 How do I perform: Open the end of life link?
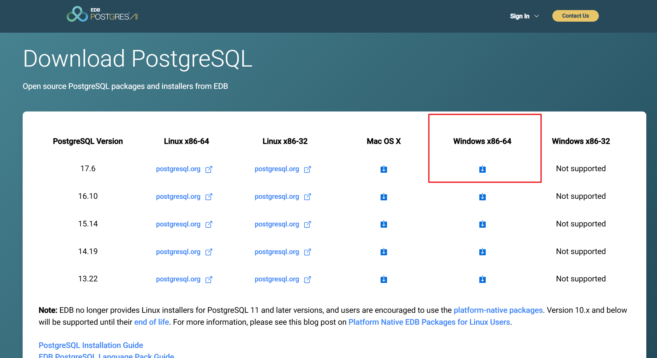coord(152,322)
